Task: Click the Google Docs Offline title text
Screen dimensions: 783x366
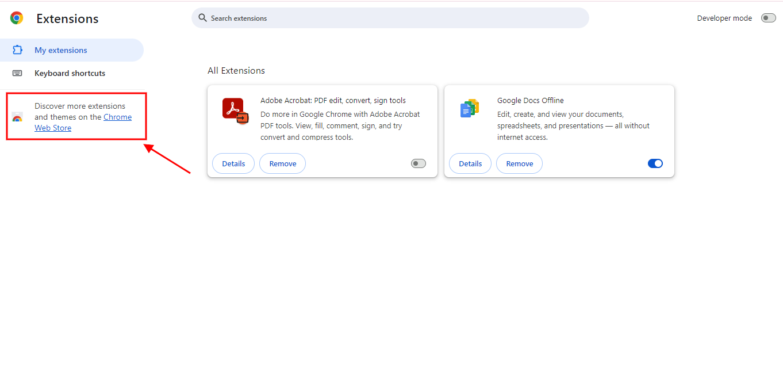Action: 531,100
